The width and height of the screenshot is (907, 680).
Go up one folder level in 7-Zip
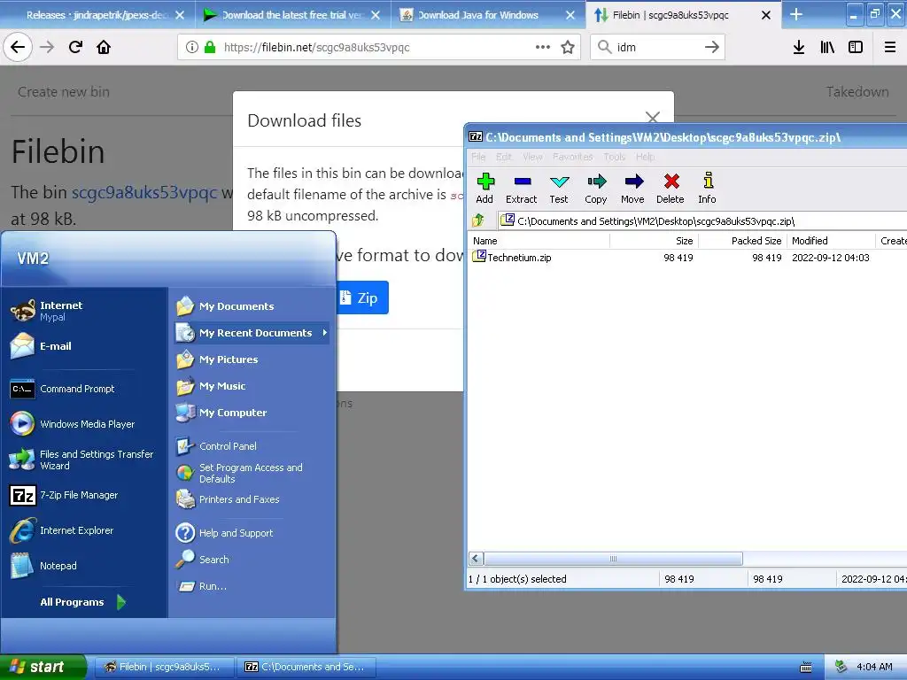click(479, 220)
